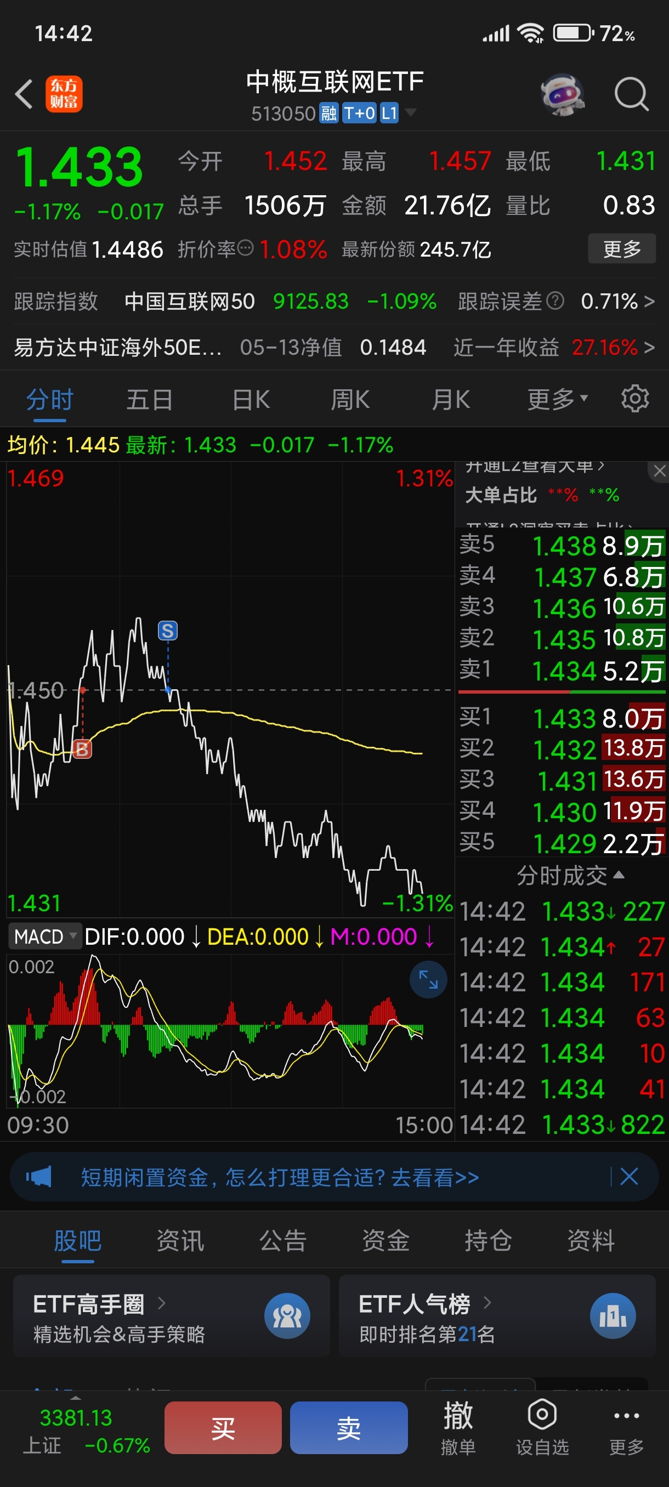669x1487 pixels.
Task: Open the ETF人气榜 ranking icon
Action: click(613, 1315)
